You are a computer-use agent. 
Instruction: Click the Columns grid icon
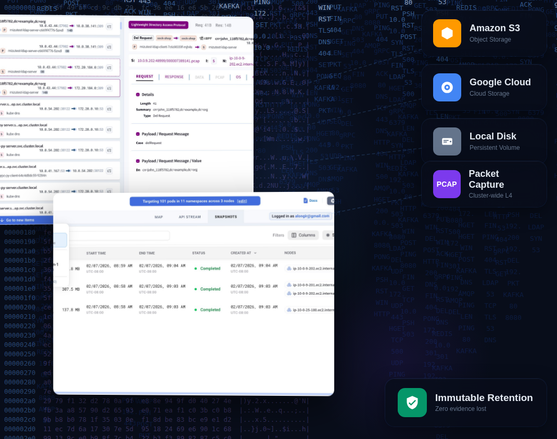tap(294, 235)
